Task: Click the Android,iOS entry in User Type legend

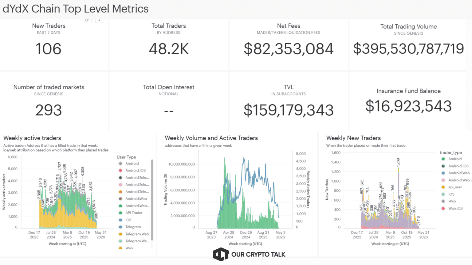Action: (x=135, y=171)
